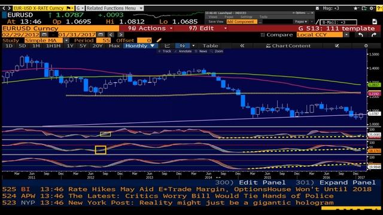
Task: Open headline 524 Critics Worry Bill
Action: tap(168, 196)
